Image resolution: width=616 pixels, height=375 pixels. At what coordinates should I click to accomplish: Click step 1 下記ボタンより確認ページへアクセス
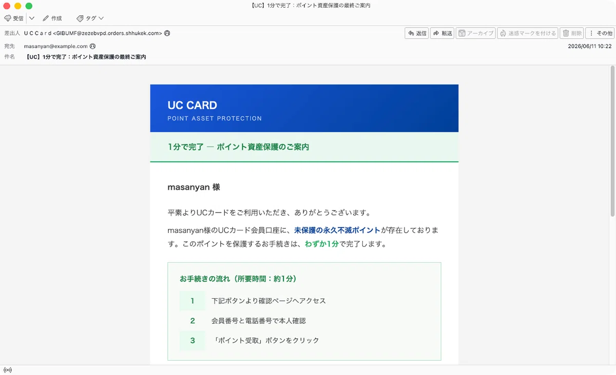tap(268, 301)
